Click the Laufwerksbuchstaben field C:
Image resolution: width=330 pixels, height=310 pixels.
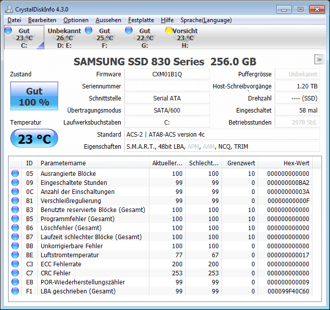pyautogui.click(x=167, y=122)
